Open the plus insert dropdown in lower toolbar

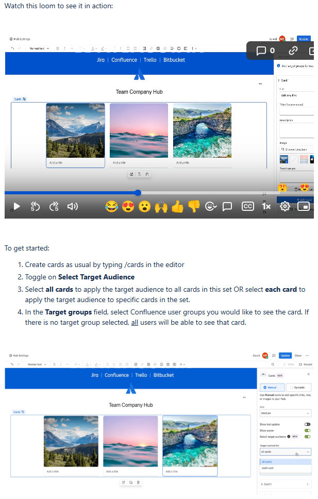click(182, 364)
